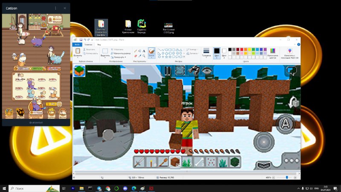The width and height of the screenshot is (341, 192).
Task: Open Google Chrome from the taskbar
Action: [x=108, y=188]
